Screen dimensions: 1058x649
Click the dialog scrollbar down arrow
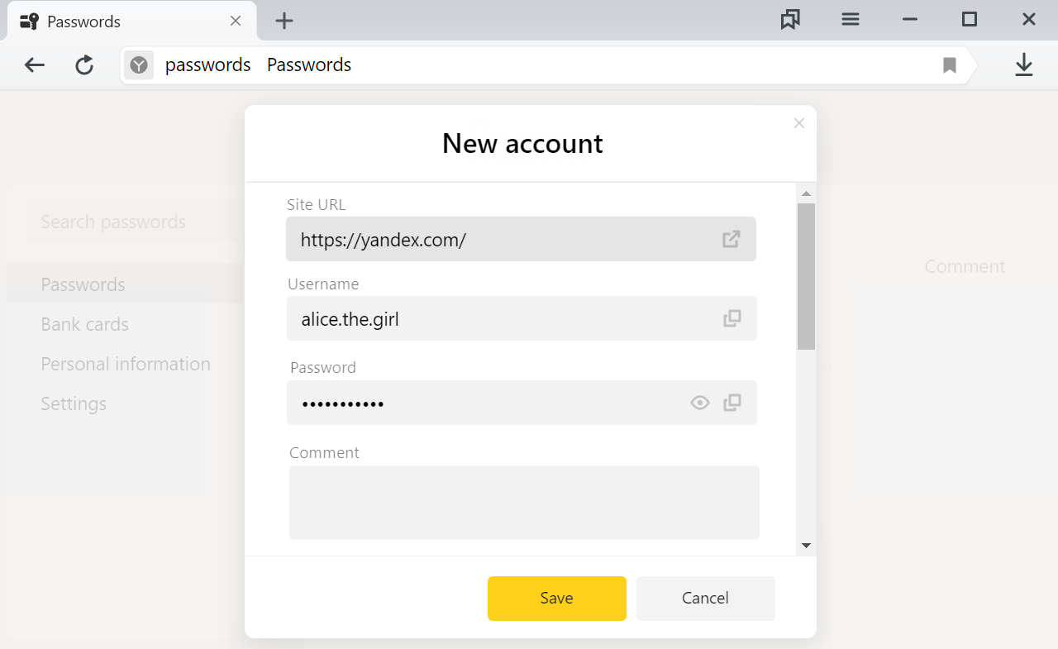[x=806, y=546]
